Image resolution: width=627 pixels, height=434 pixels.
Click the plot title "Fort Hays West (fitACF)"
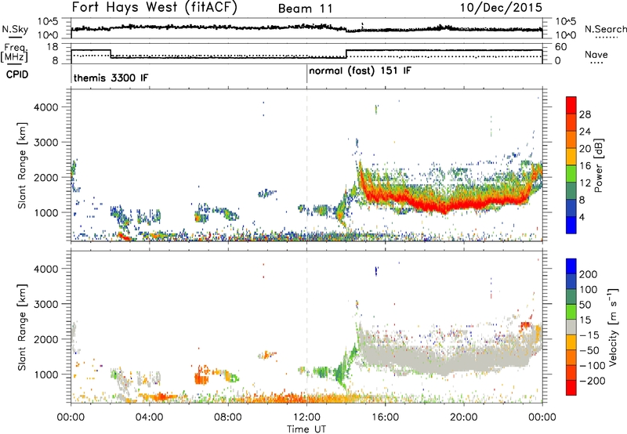click(154, 8)
